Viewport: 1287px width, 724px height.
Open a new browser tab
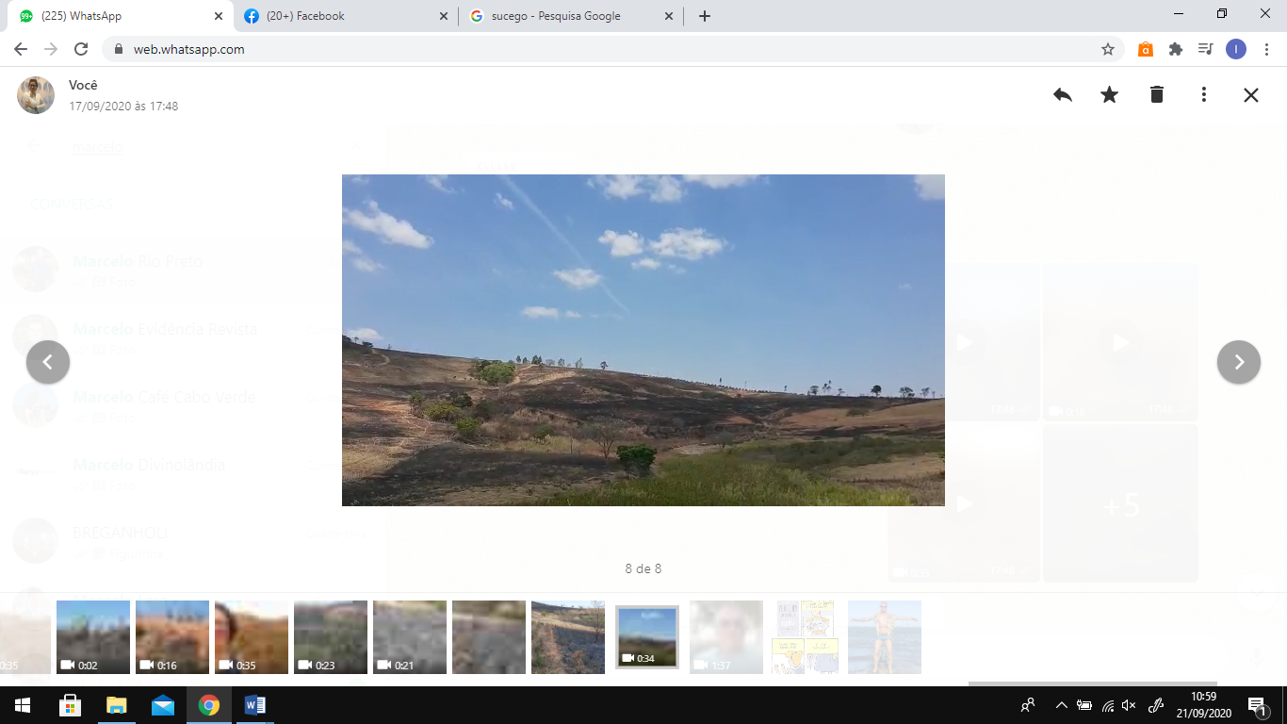click(705, 16)
